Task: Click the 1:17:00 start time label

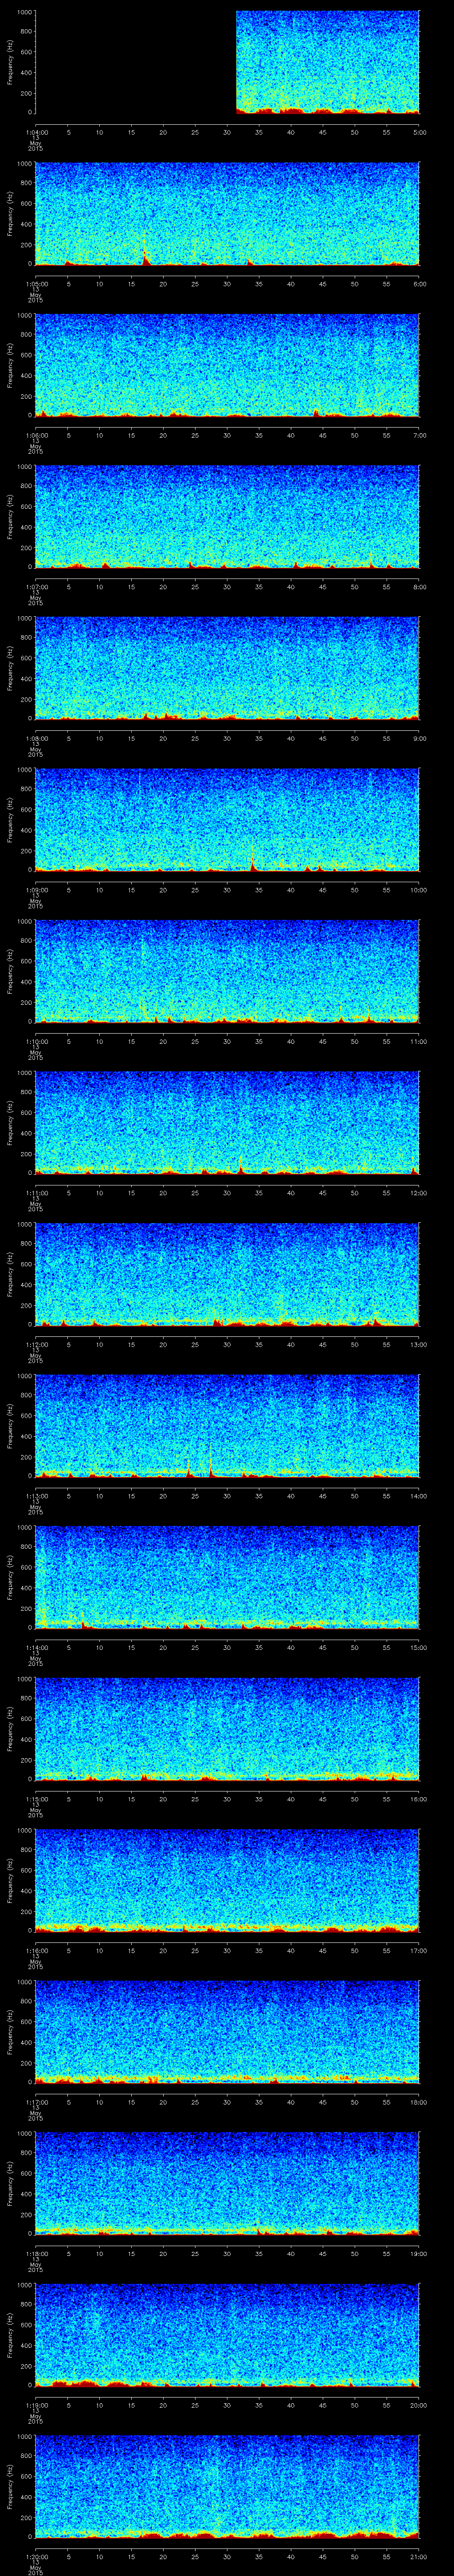Action: click(36, 2102)
